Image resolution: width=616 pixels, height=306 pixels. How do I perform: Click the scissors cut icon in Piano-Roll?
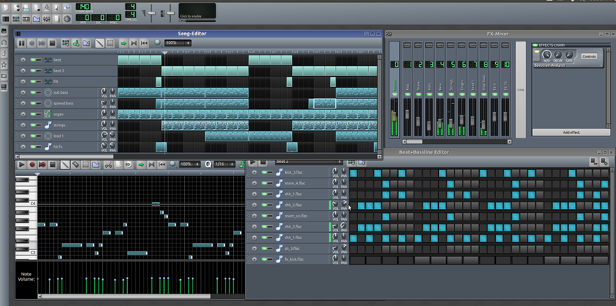[x=109, y=165]
